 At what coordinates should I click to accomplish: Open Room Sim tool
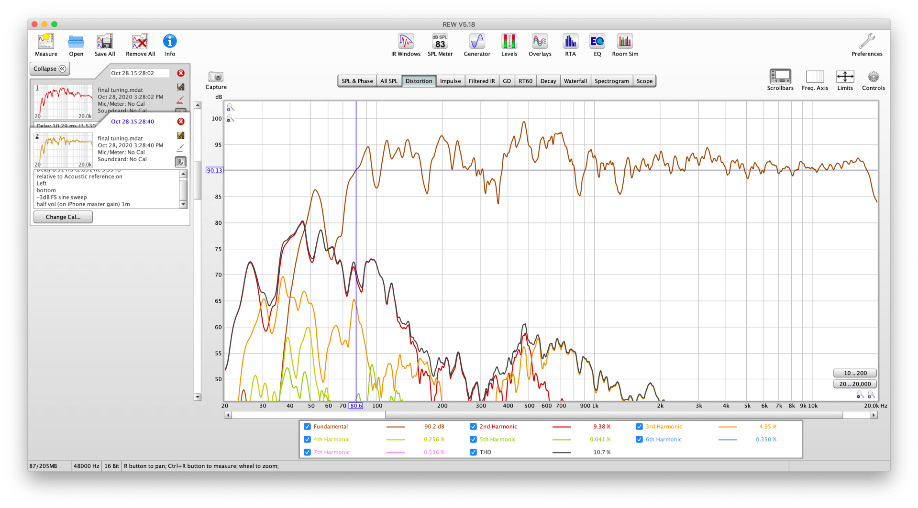coord(625,42)
